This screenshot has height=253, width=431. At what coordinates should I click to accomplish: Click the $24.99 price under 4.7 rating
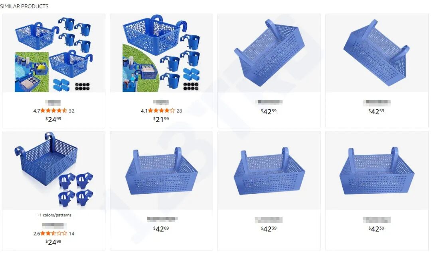coord(53,119)
